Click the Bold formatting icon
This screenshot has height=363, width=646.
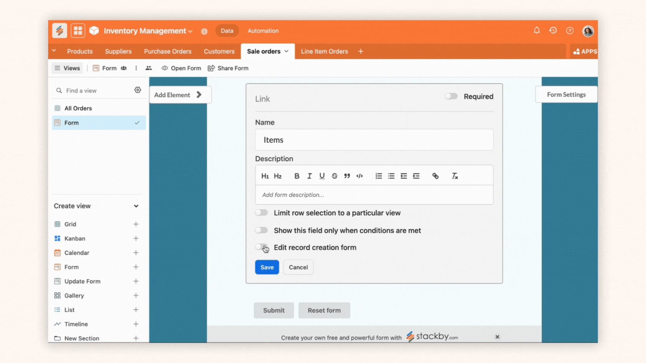point(296,176)
